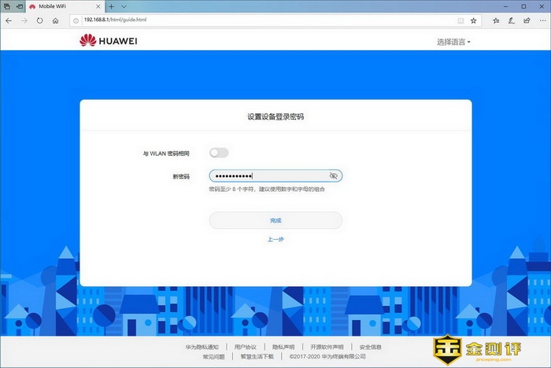Add page to favorites star icon
The height and width of the screenshot is (368, 551).
[473, 20]
